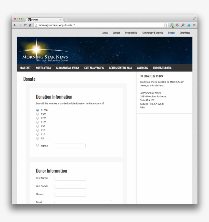Viewport: 209px width, 222px height.
Task: Bookmark the page with the star icon
Action: click(x=165, y=25)
